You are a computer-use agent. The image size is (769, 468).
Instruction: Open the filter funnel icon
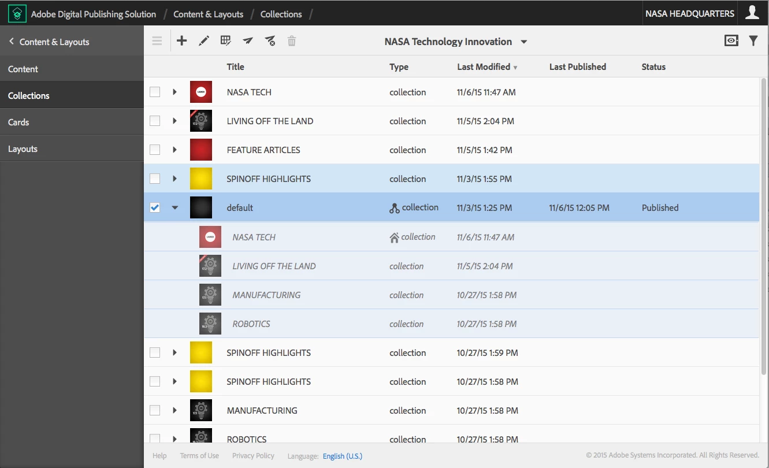(753, 41)
